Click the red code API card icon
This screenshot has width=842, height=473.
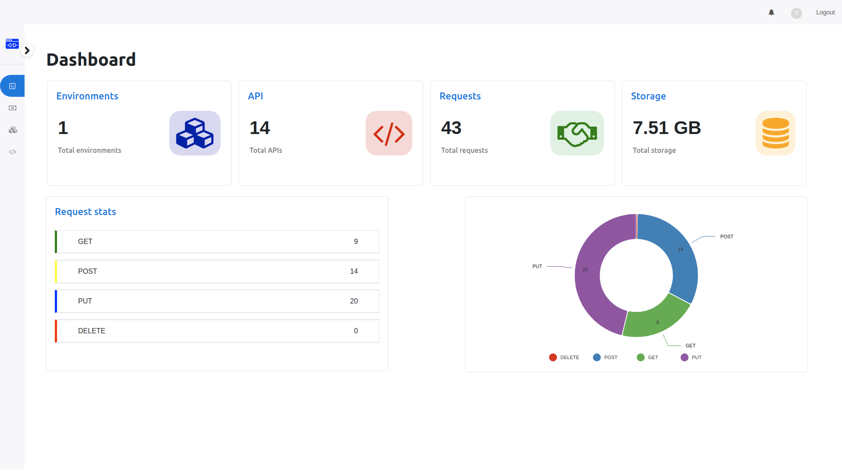pyautogui.click(x=389, y=133)
